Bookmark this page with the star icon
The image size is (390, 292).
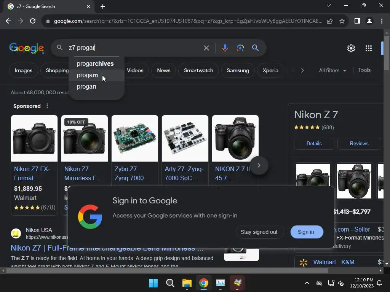pos(342,21)
